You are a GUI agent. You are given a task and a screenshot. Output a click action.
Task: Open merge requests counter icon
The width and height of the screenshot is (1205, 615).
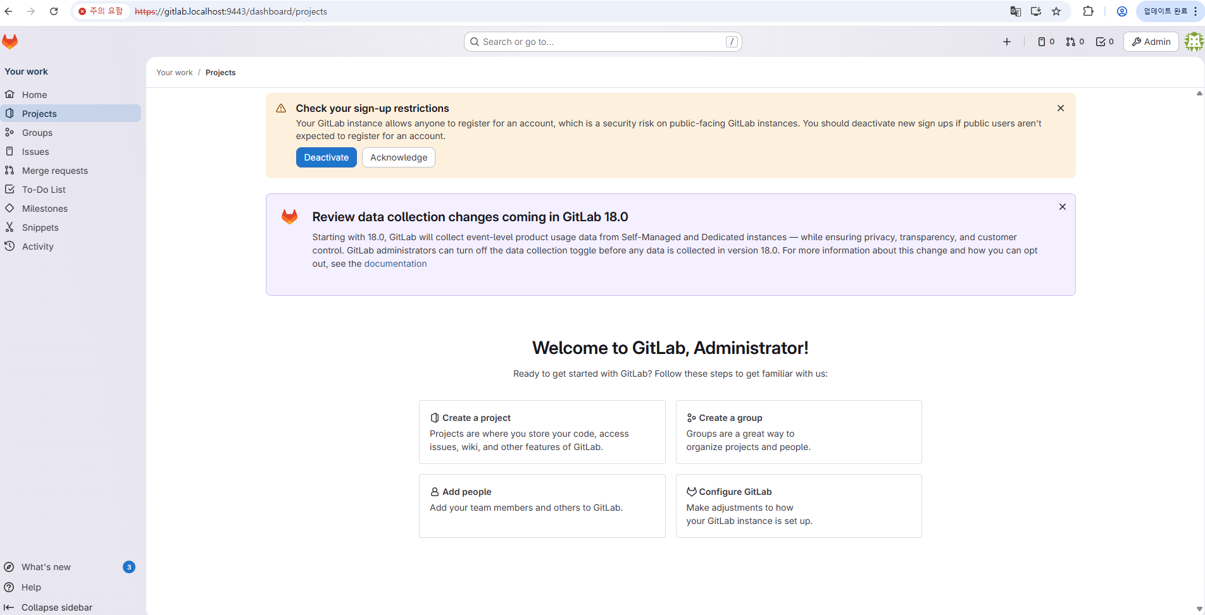pyautogui.click(x=1075, y=42)
